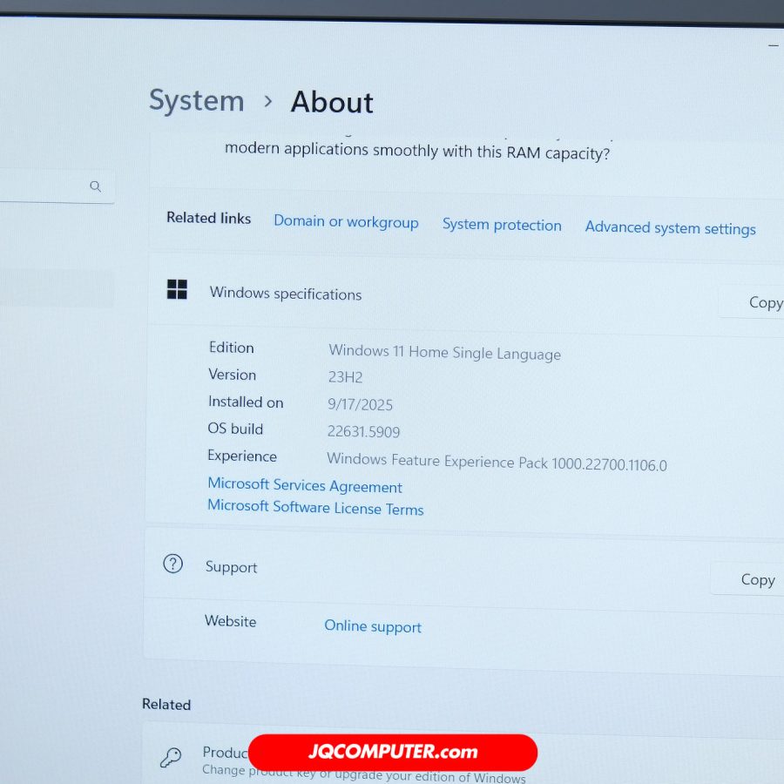The height and width of the screenshot is (784, 784).
Task: Open Advanced system settings link
Action: (671, 228)
